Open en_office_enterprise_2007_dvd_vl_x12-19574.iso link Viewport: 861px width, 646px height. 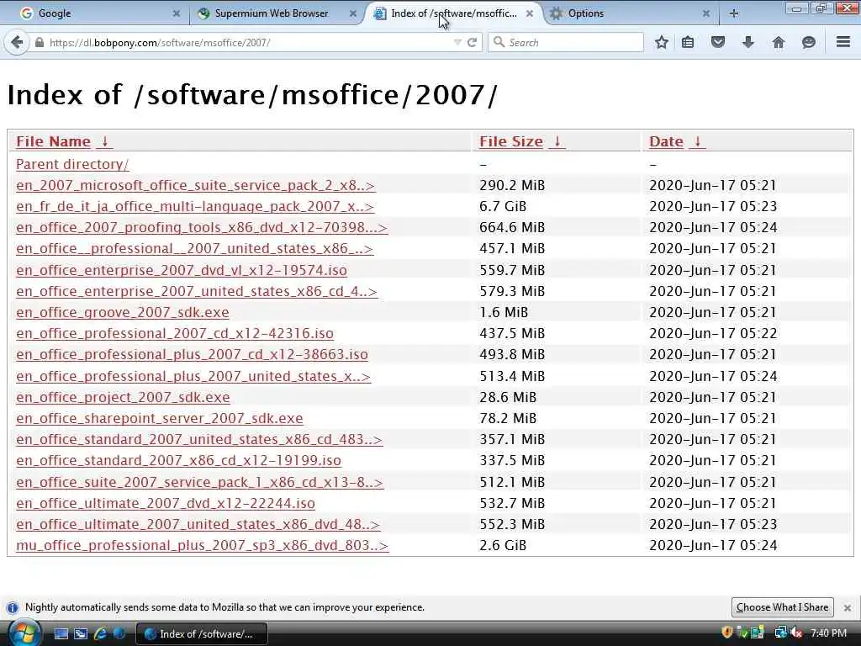click(182, 270)
